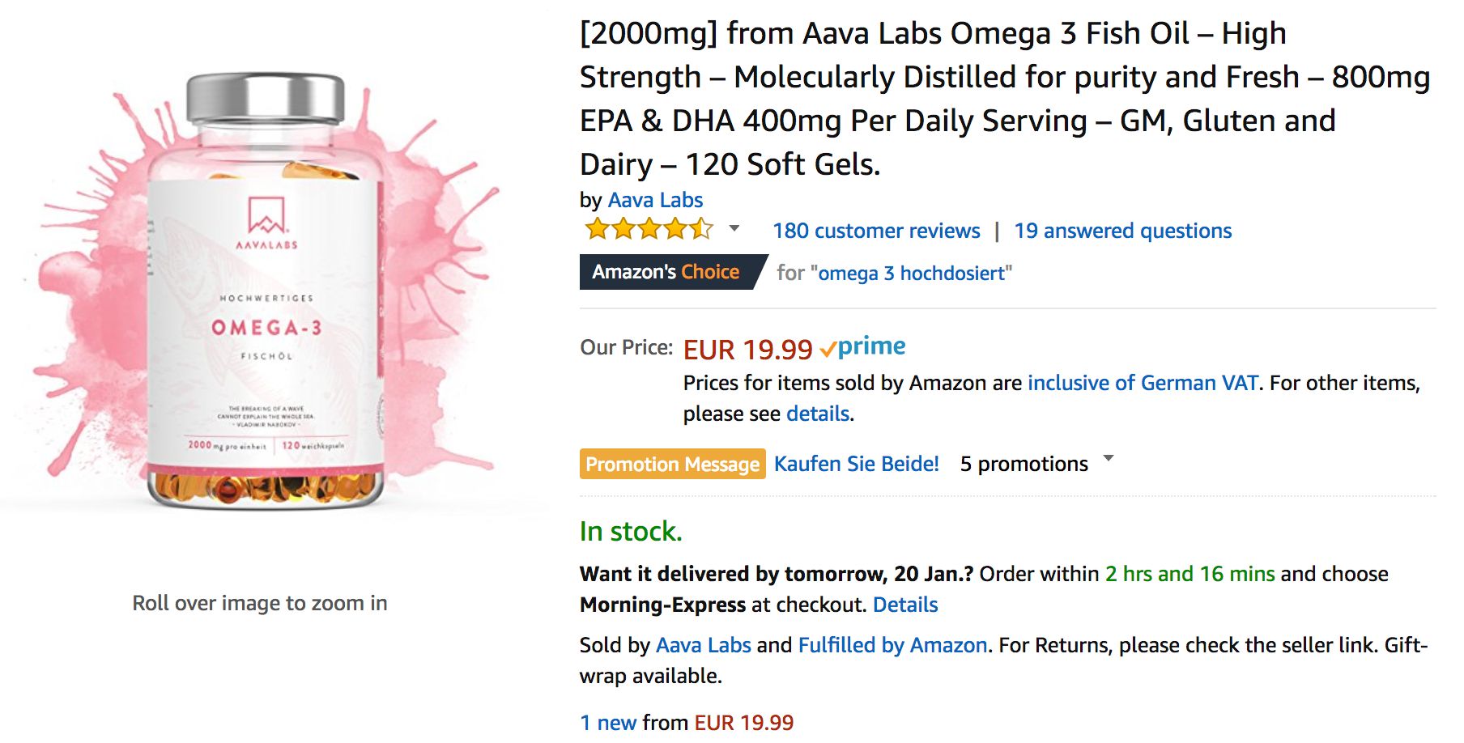The width and height of the screenshot is (1464, 743).
Task: Click the Amazon's Choice badge
Action: pyautogui.click(x=667, y=272)
